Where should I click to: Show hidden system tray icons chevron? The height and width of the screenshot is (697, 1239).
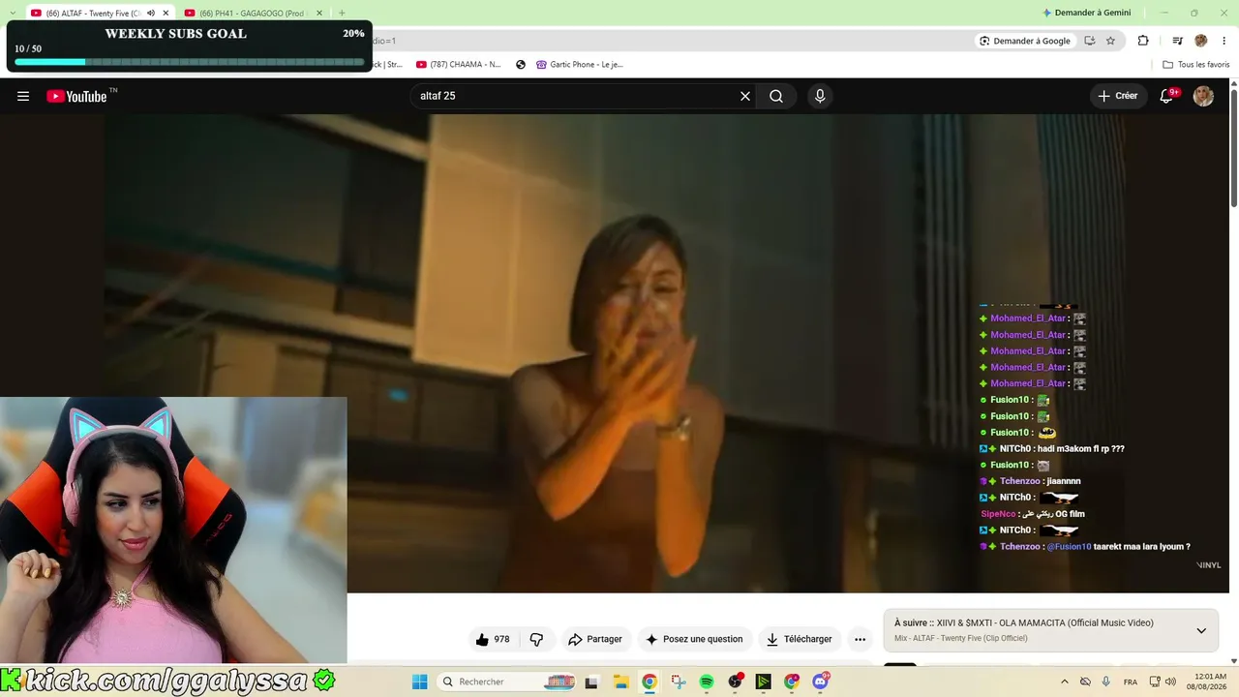[1065, 682]
